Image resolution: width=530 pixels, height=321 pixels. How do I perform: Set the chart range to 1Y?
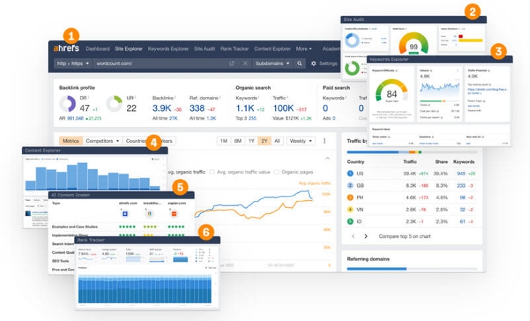pos(251,141)
